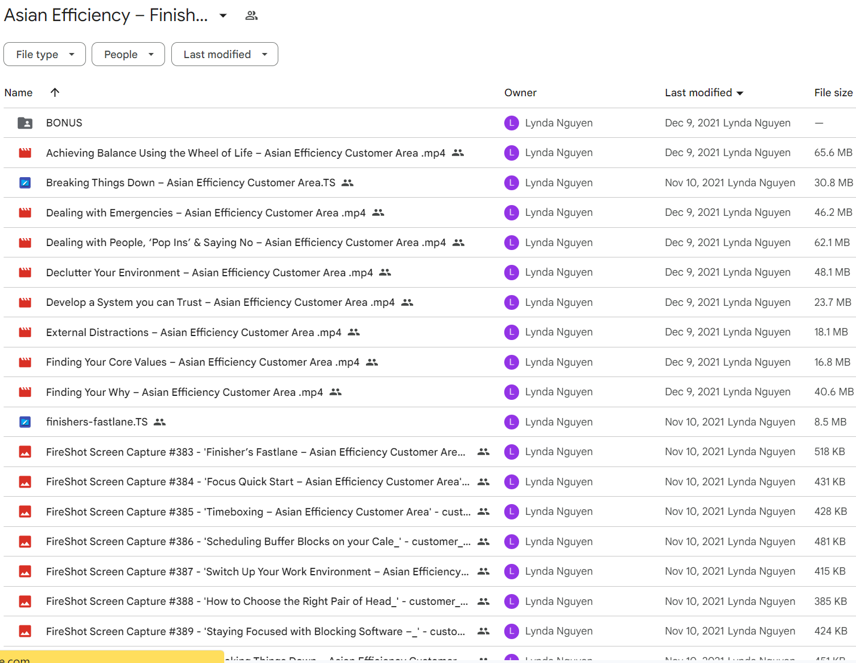Click image icon for FireShot Capture #383

tap(25, 452)
